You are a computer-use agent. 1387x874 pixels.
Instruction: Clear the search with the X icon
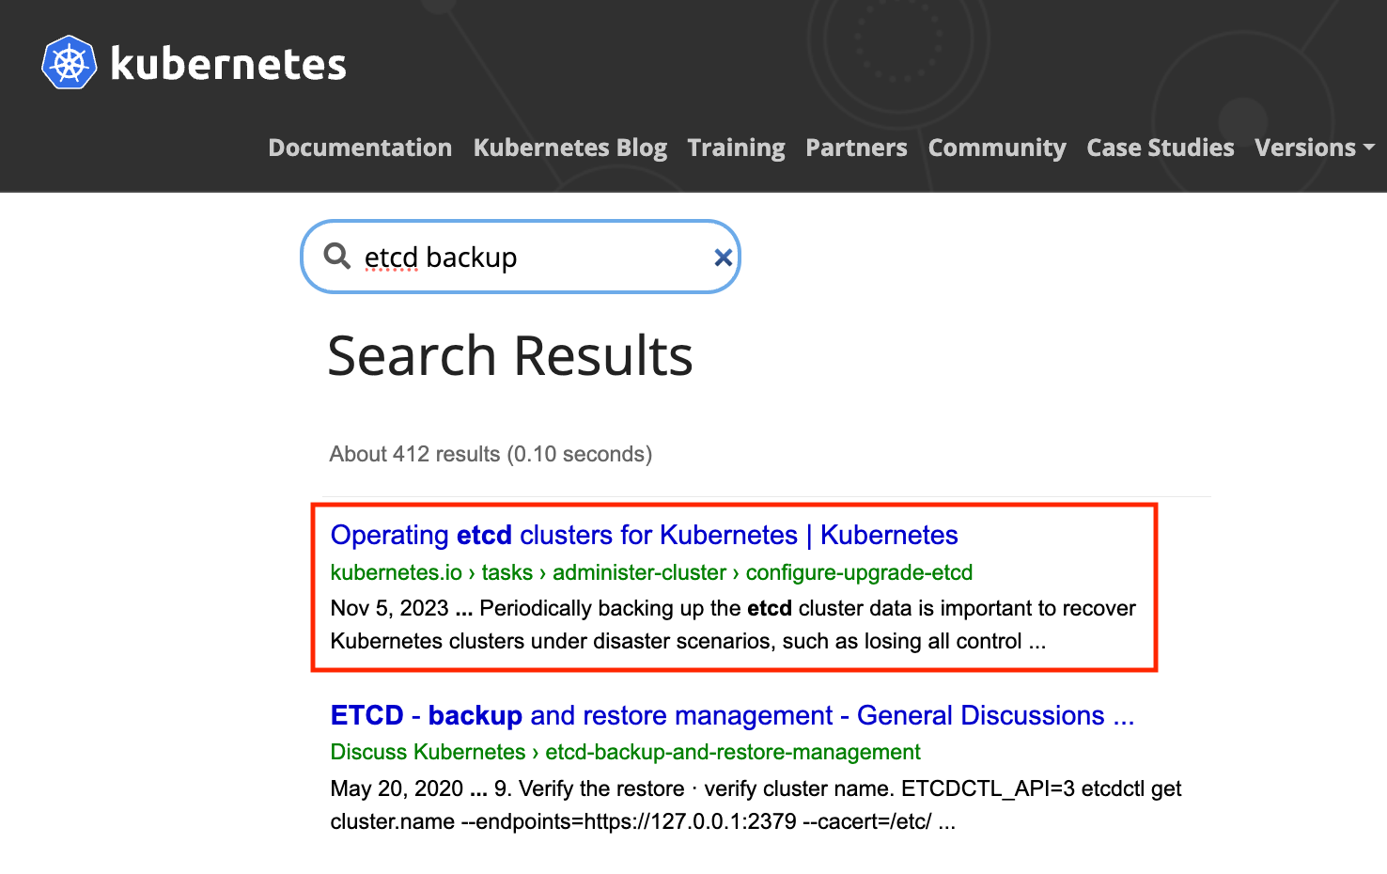click(x=723, y=257)
